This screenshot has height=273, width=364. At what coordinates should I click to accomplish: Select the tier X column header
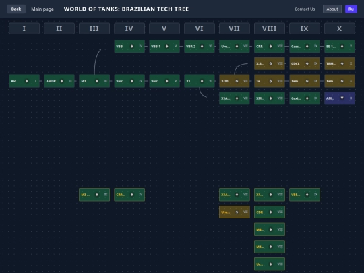click(x=340, y=28)
